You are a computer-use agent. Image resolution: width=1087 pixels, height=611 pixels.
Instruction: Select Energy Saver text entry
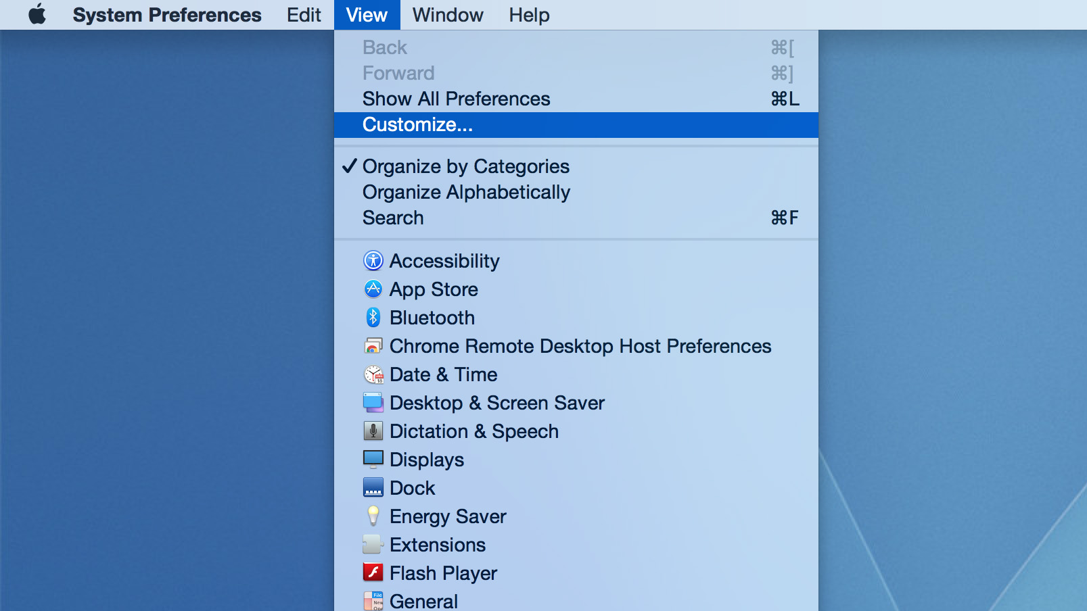click(x=448, y=516)
